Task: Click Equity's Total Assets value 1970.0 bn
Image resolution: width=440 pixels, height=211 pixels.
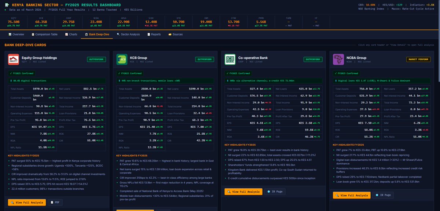Action: [40, 89]
